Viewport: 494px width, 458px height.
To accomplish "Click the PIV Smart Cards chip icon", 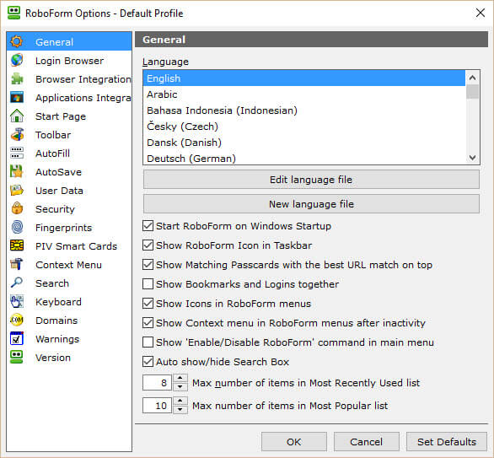I will point(17,245).
